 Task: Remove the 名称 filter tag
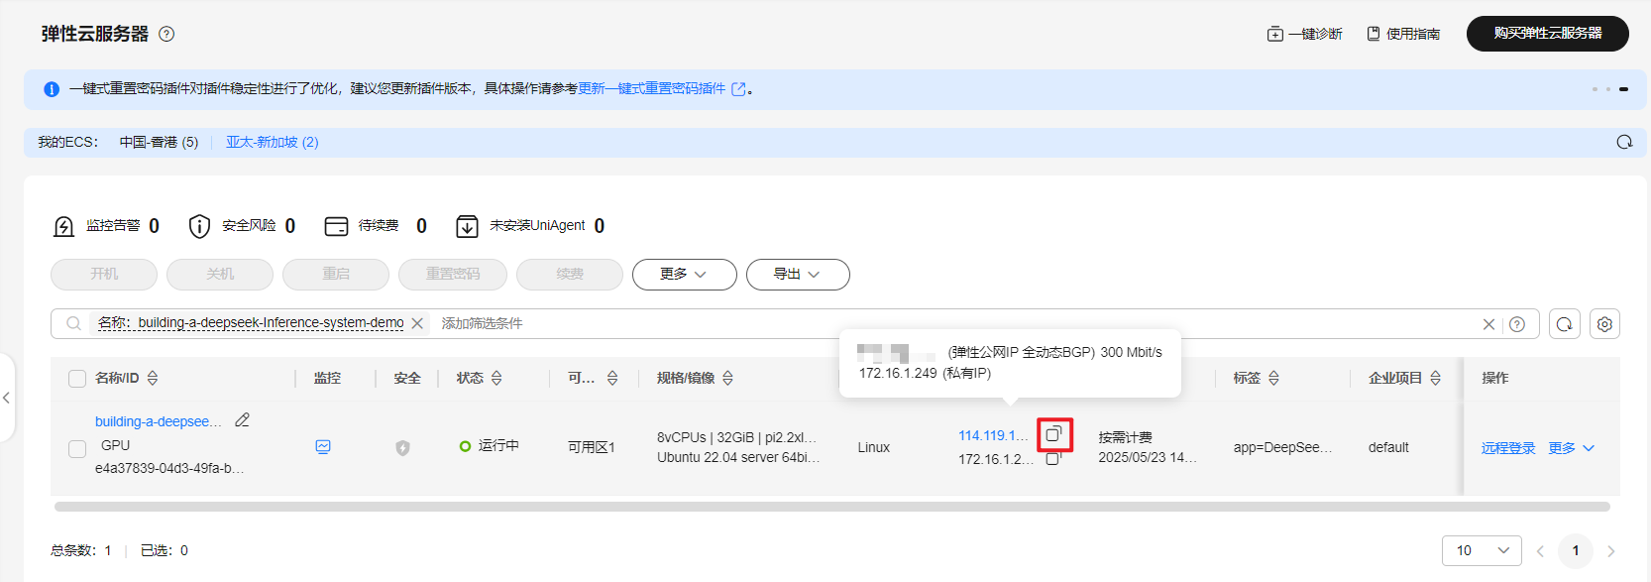417,323
